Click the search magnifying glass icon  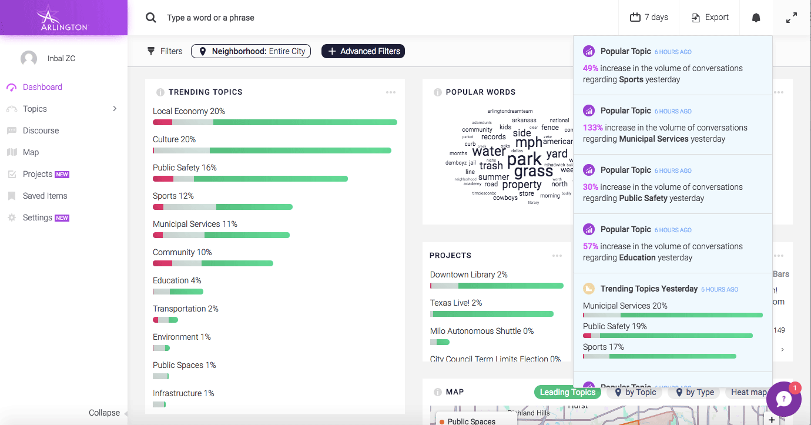(151, 18)
